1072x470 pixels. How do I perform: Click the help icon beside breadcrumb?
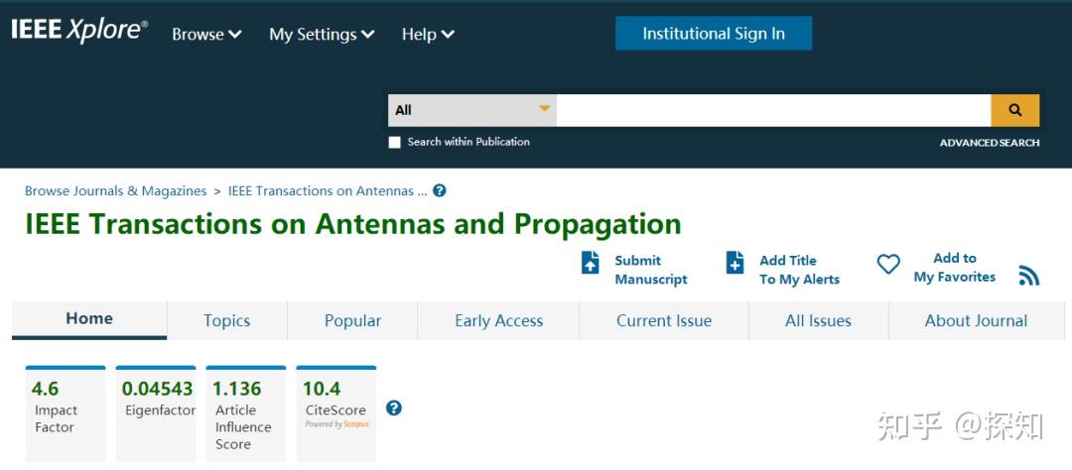coord(440,190)
